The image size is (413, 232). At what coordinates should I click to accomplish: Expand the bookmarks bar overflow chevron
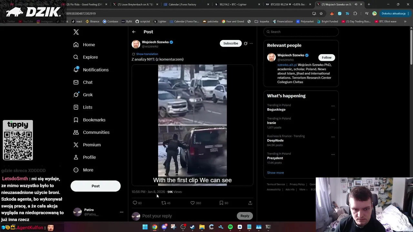[405, 22]
